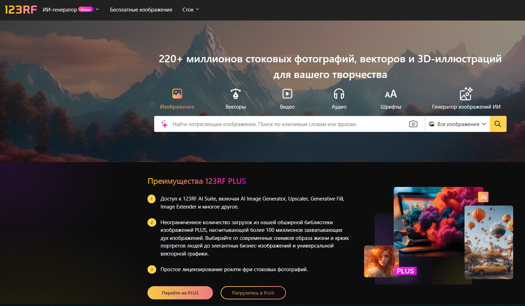The width and height of the screenshot is (525, 306).
Task: Focus the image search input field
Action: [289, 124]
